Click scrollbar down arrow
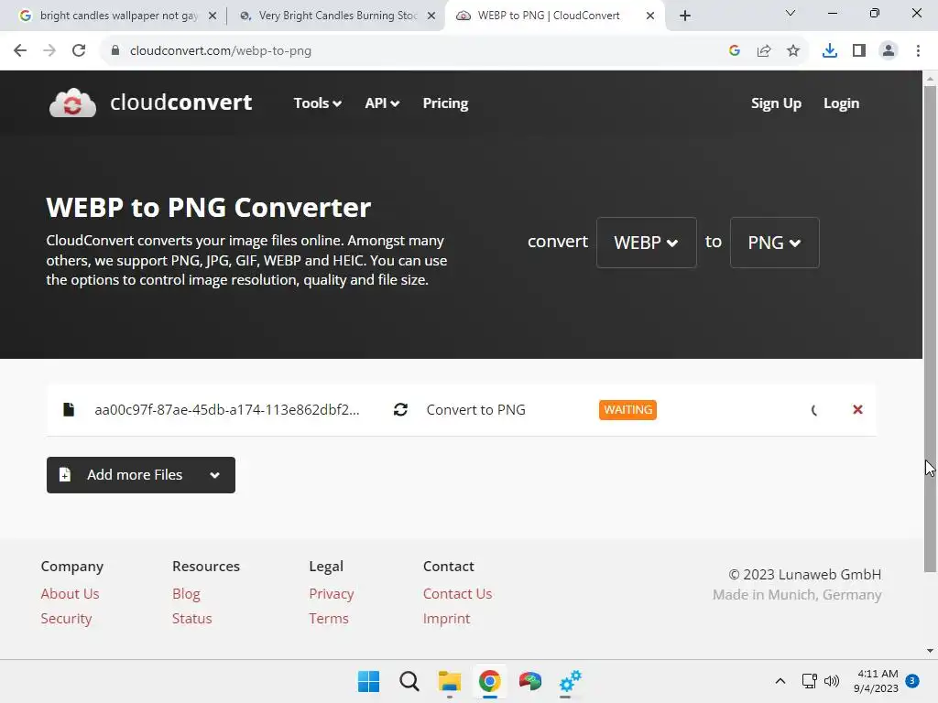This screenshot has height=703, width=938. click(x=931, y=651)
